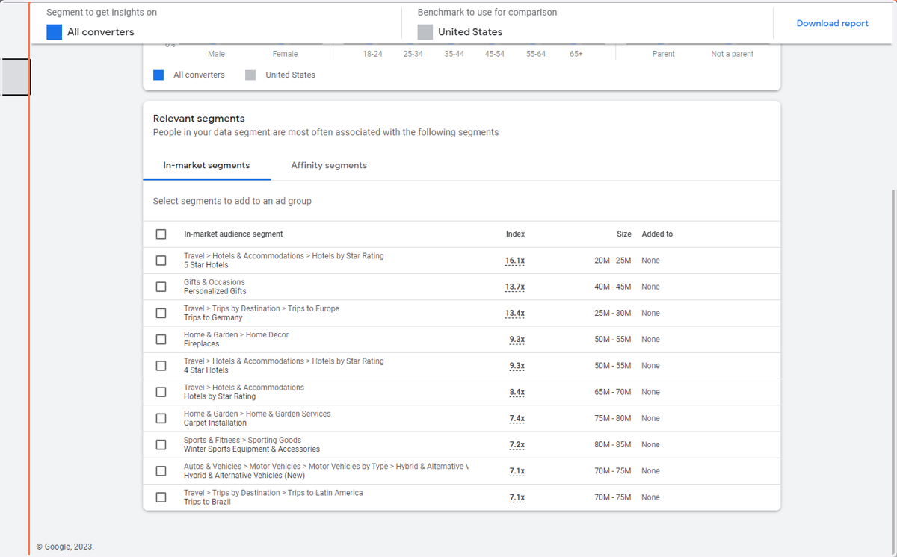This screenshot has height=557, width=897.
Task: Click the gray box at left edge
Action: tap(15, 77)
